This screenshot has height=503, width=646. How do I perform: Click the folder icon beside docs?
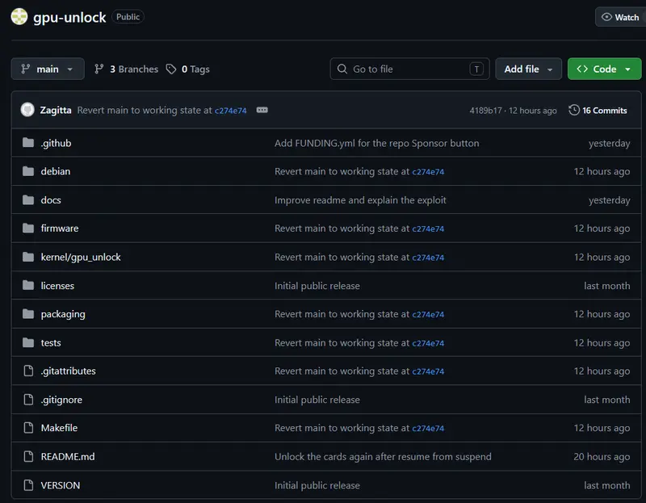pyautogui.click(x=28, y=199)
